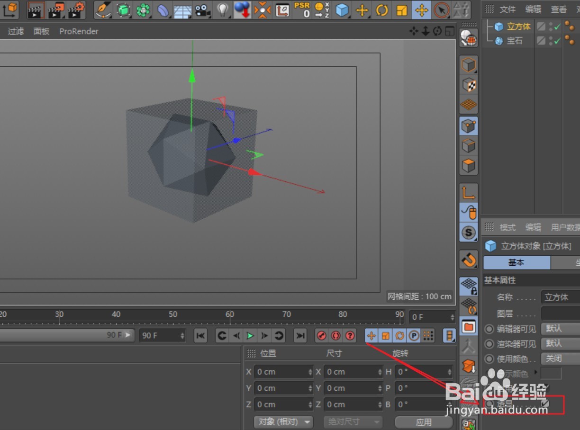Image resolution: width=580 pixels, height=430 pixels.
Task: Select 编辑器可见 radio circle
Action: click(489, 329)
